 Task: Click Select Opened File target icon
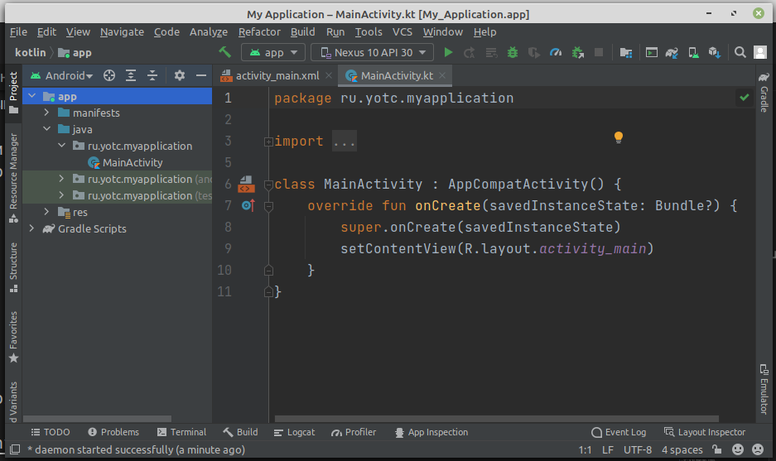108,75
